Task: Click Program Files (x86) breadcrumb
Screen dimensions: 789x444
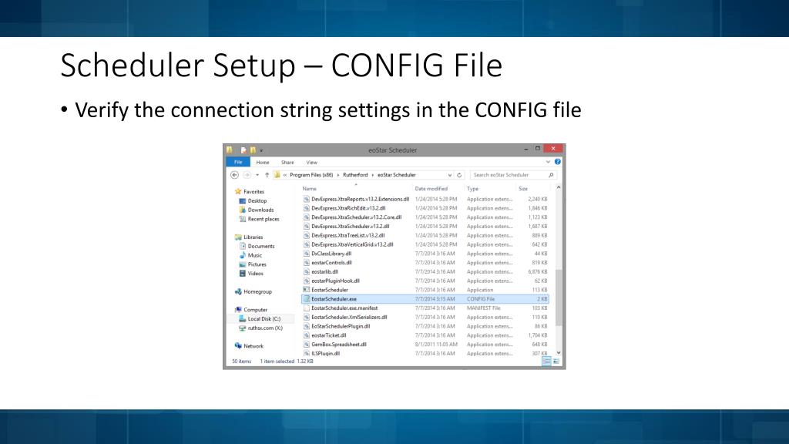Action: click(311, 175)
